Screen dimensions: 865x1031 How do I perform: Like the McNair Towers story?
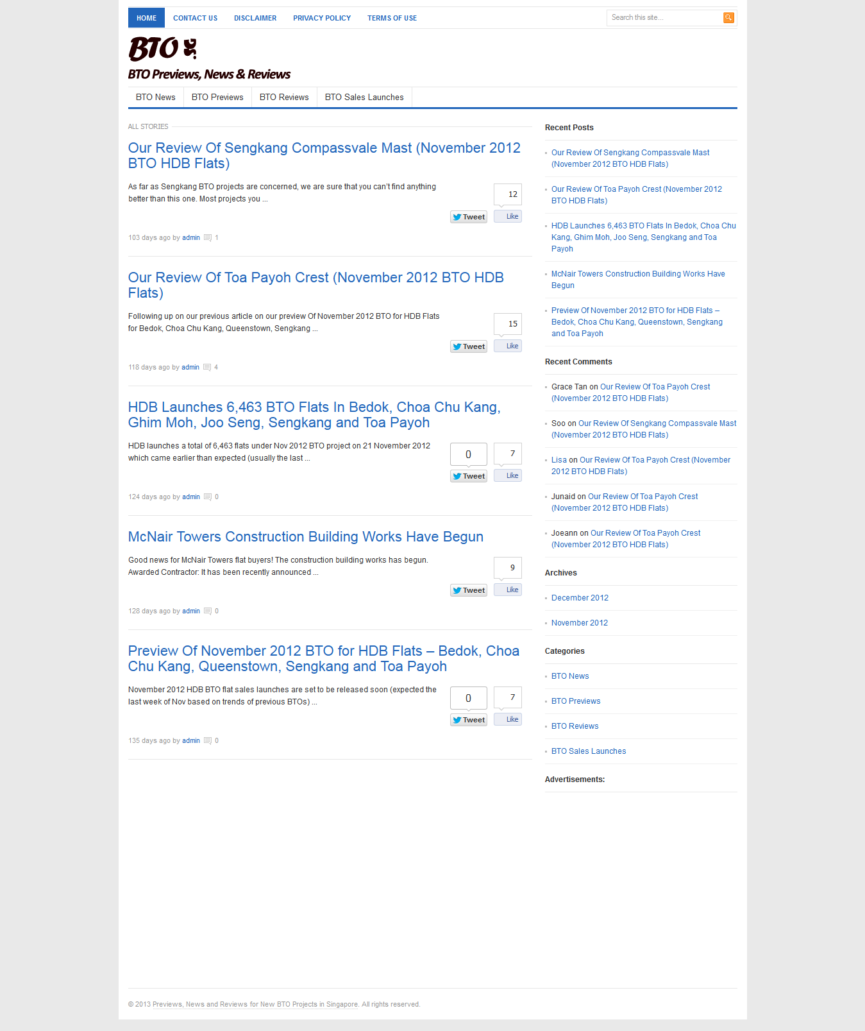(508, 590)
